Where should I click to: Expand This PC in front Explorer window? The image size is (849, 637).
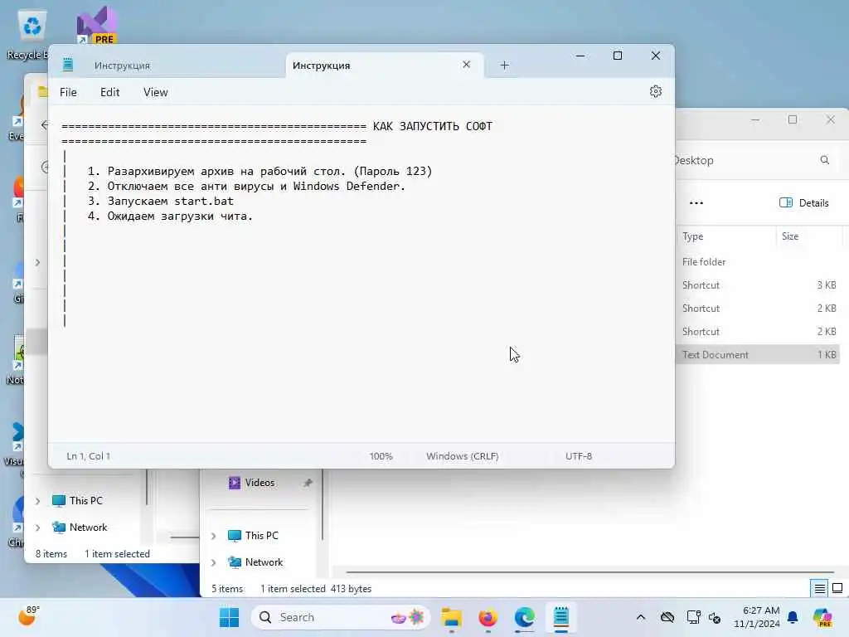point(213,536)
